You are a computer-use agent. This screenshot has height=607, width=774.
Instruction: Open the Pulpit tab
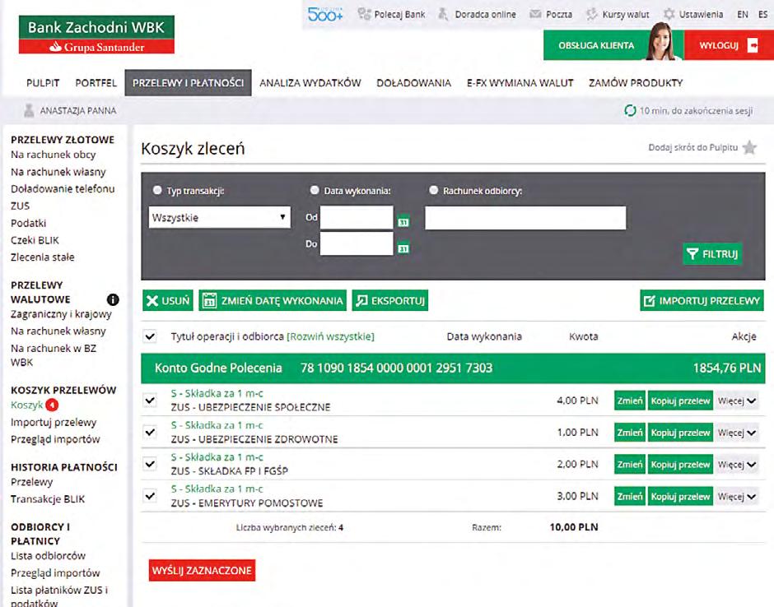[43, 83]
